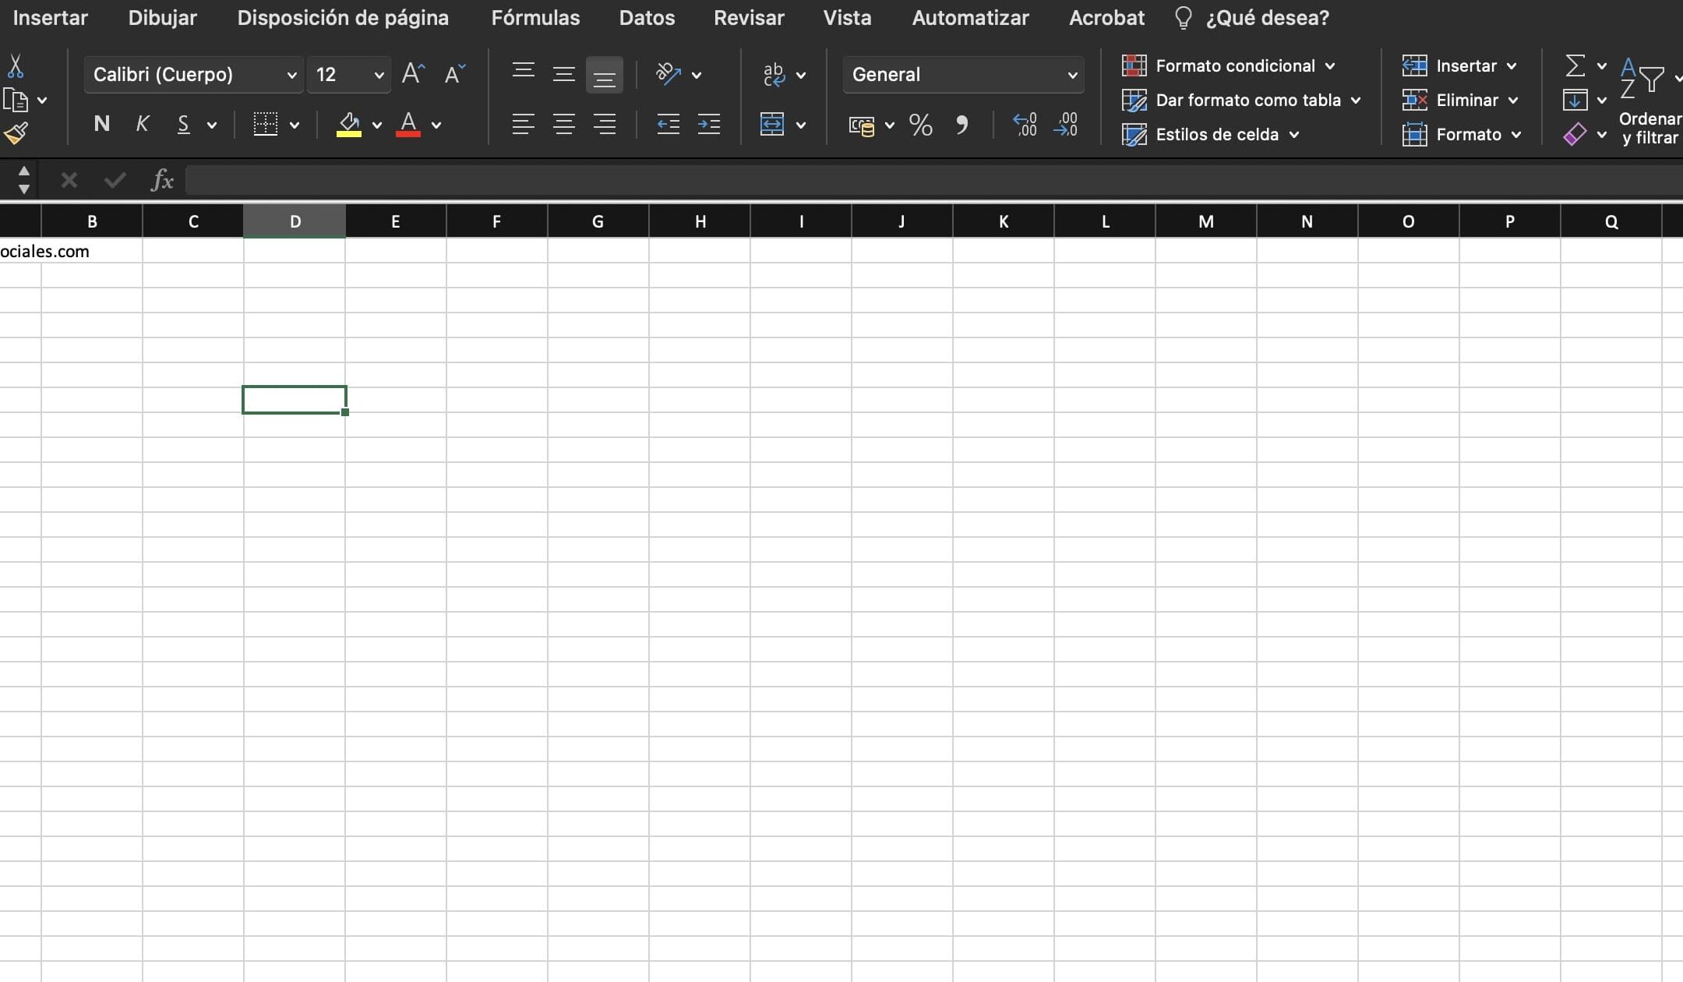This screenshot has width=1683, height=982.
Task: Confirm the formula bar entry
Action: pos(115,181)
